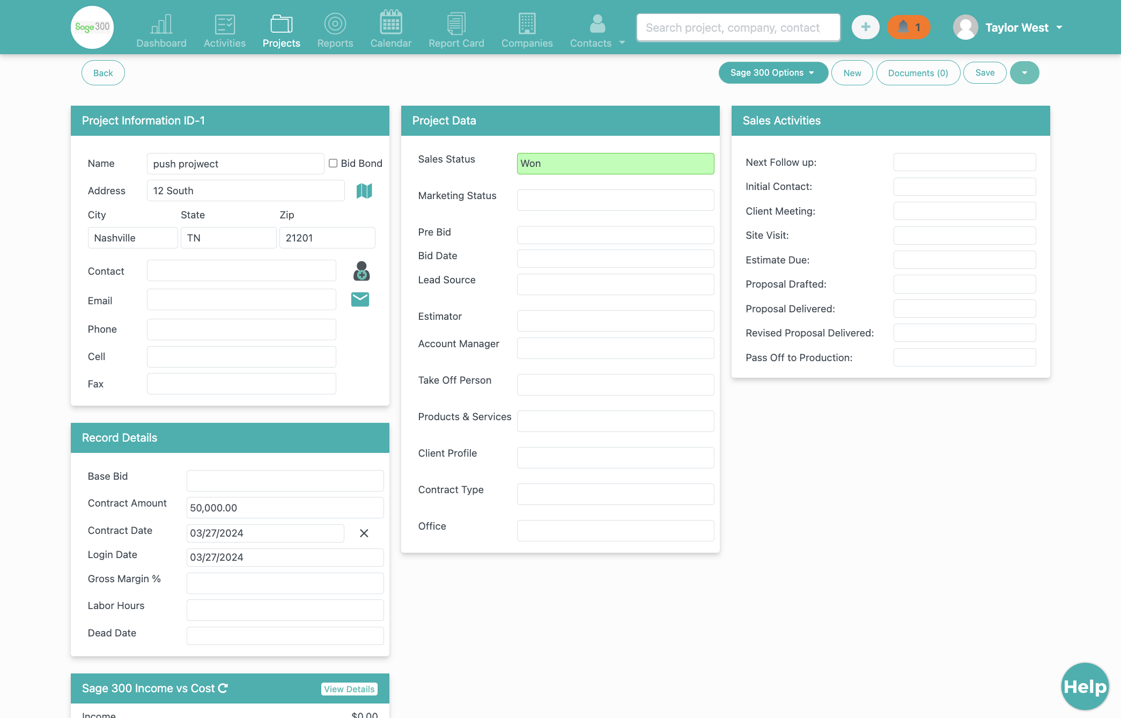
Task: Open the Reports target icon
Action: 335,24
